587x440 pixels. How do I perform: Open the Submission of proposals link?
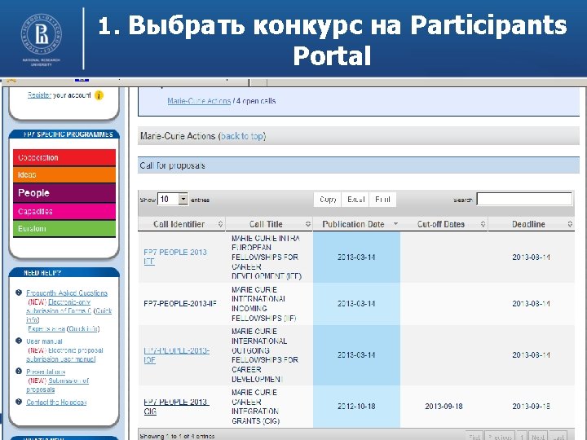coord(57,385)
